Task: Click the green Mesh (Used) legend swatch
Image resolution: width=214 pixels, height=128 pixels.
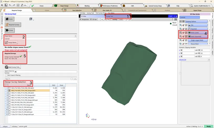Action: 171,23
